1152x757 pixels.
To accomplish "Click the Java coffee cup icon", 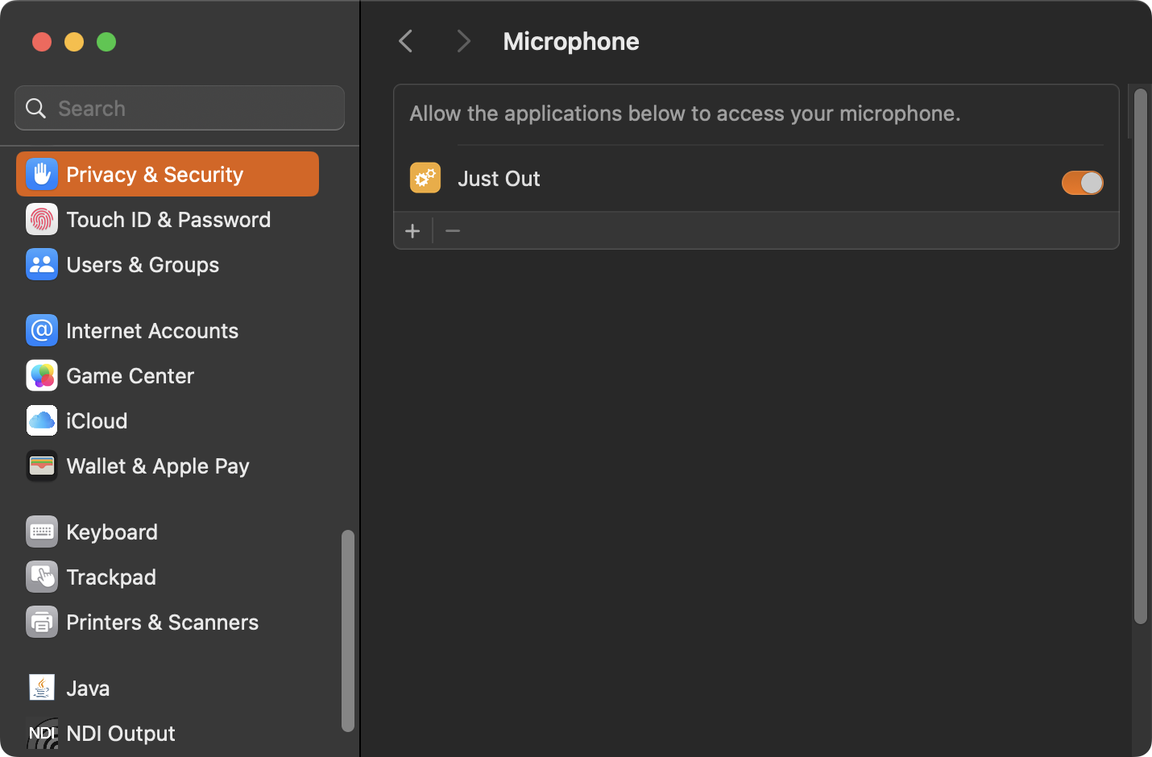I will pyautogui.click(x=42, y=688).
